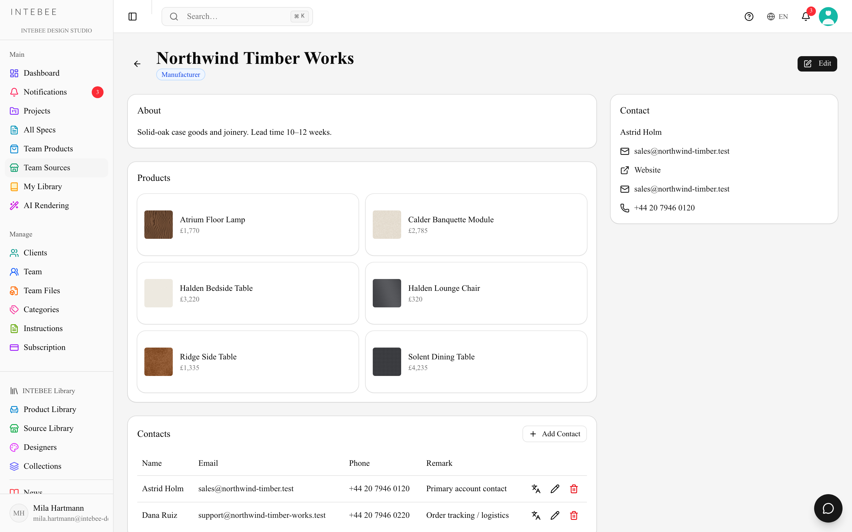852x532 pixels.
Task: Click phone number +44 20 7946 0120 in Contact card
Action: tap(664, 208)
